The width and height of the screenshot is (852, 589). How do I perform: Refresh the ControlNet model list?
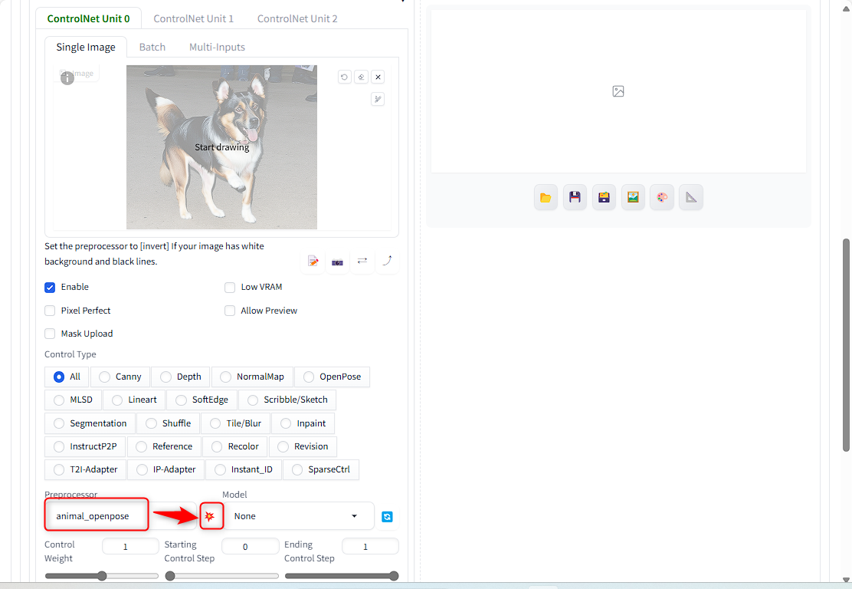click(387, 517)
